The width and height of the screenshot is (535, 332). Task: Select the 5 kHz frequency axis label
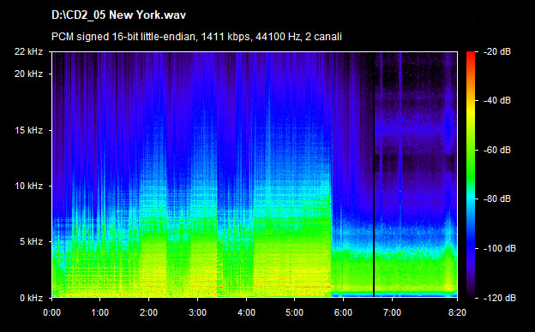(x=32, y=241)
